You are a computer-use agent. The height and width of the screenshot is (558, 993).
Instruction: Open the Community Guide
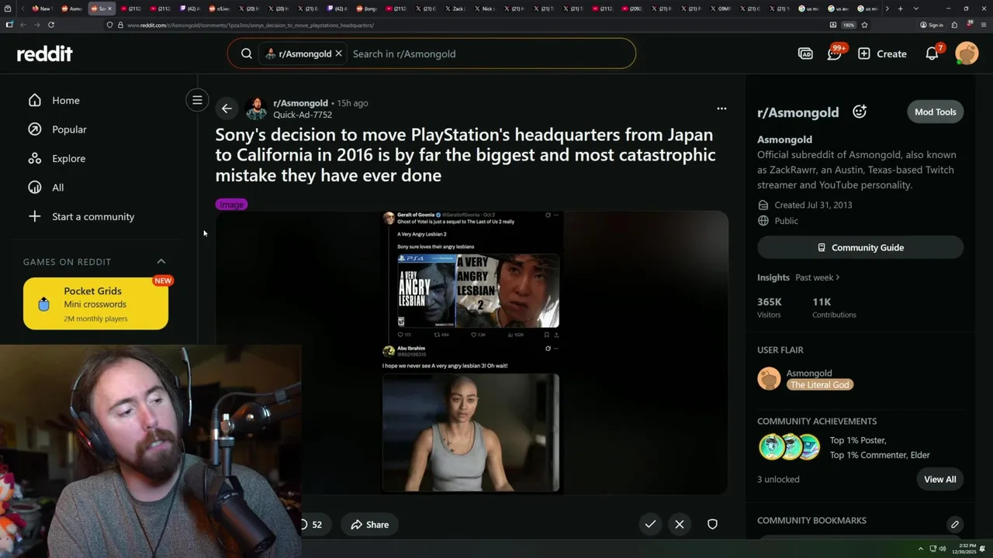[x=860, y=247]
